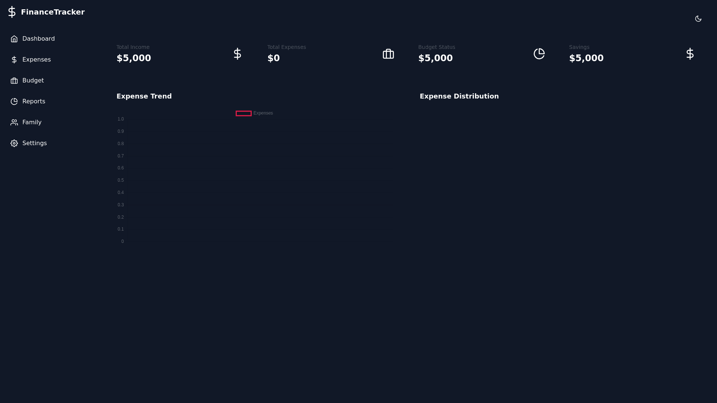Click the Total Income $5,000 value

click(x=134, y=58)
